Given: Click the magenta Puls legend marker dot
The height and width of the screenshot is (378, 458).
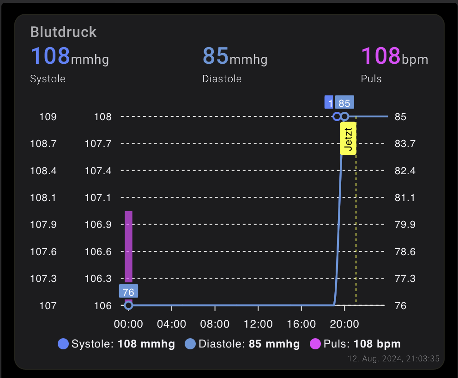Looking at the screenshot, I should pyautogui.click(x=315, y=344).
